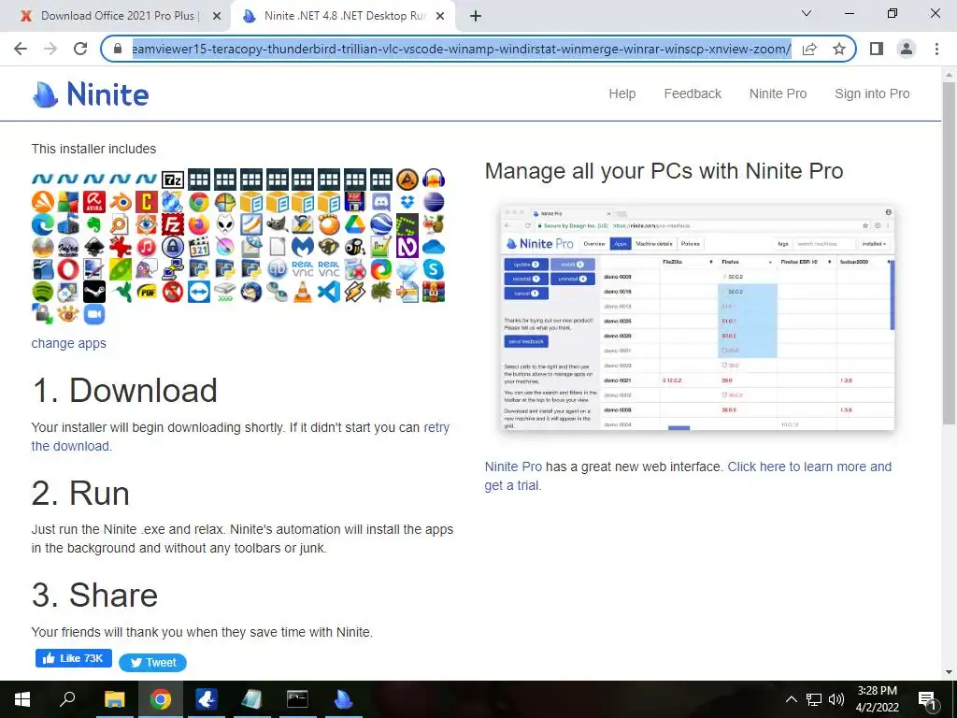Click the Tweet button

(152, 663)
